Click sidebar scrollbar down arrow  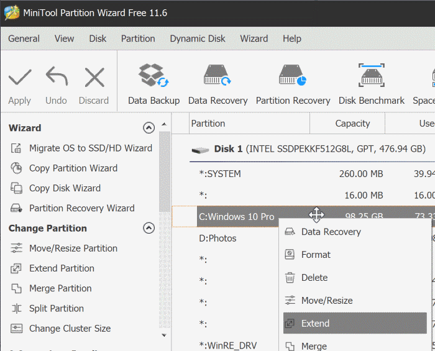click(x=164, y=335)
